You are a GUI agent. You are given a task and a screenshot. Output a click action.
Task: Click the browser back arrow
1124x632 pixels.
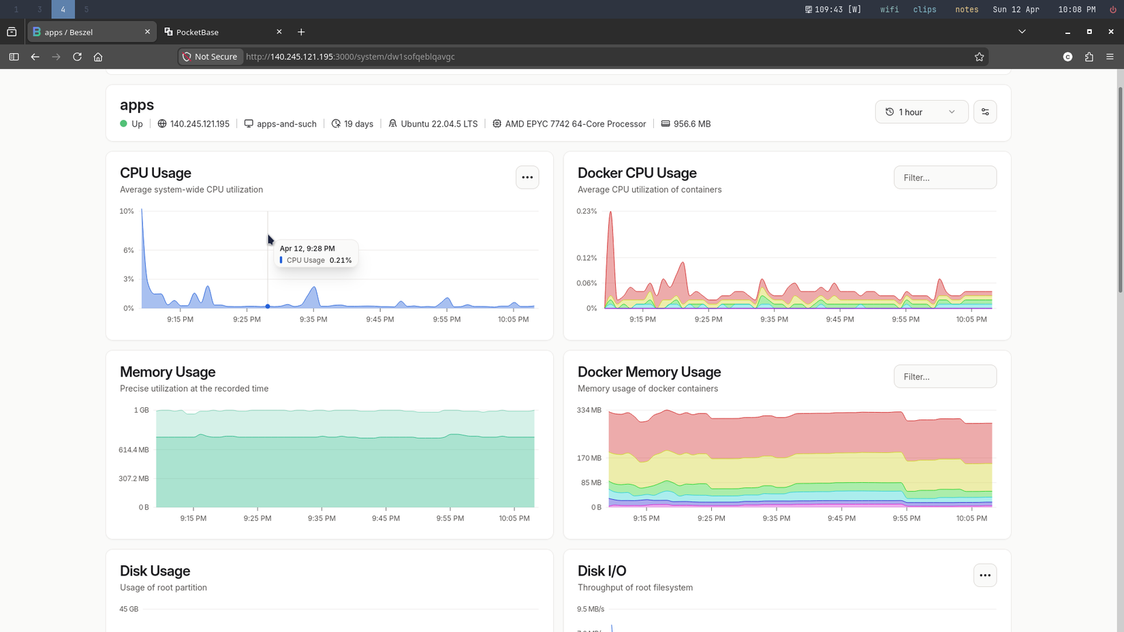click(35, 57)
